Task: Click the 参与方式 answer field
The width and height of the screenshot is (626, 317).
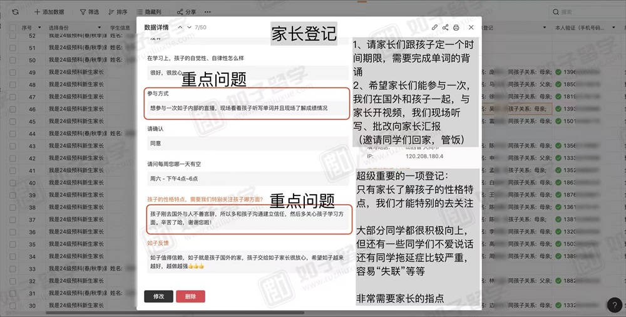Action: [x=248, y=108]
